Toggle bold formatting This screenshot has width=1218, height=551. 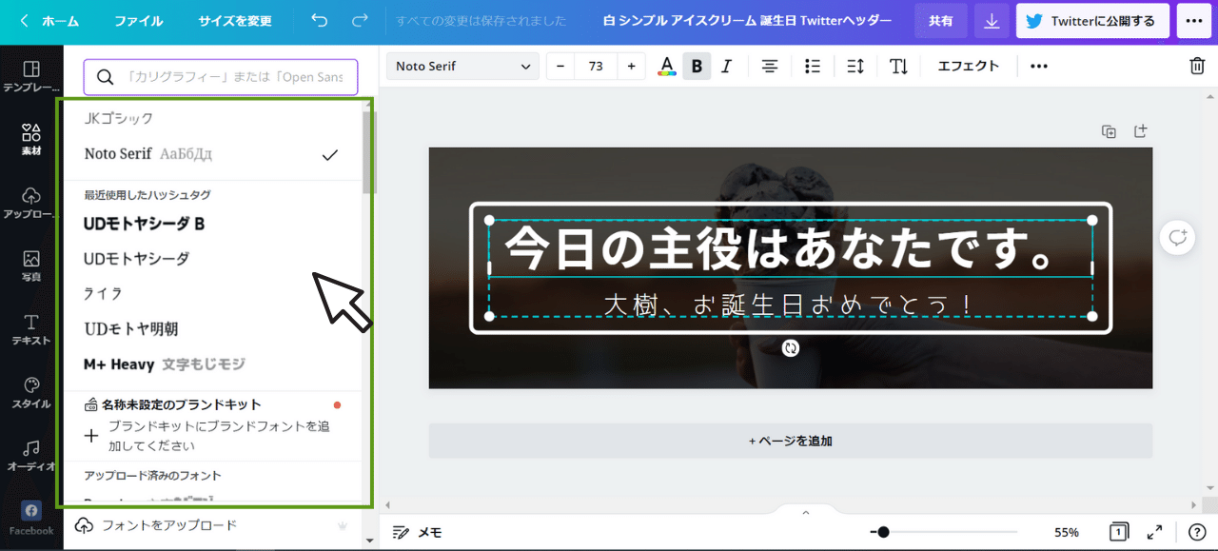(697, 66)
